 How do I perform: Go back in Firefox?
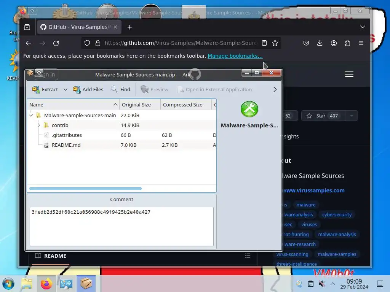click(x=29, y=43)
